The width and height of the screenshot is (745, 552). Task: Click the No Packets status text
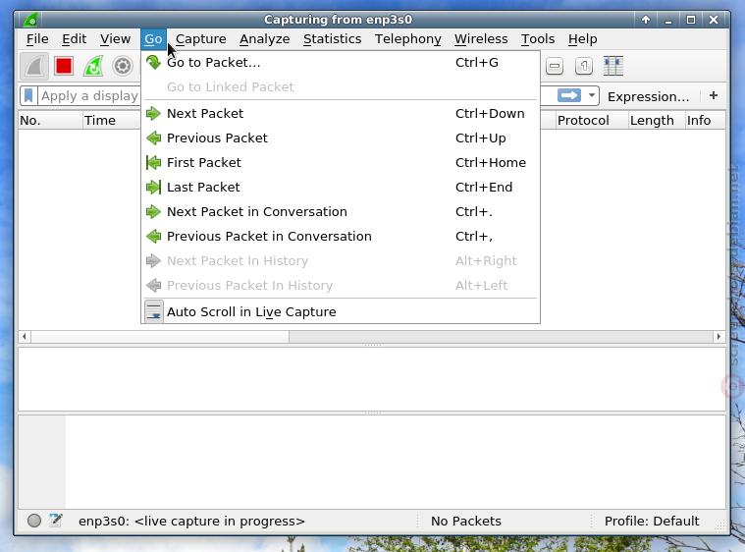[465, 522]
